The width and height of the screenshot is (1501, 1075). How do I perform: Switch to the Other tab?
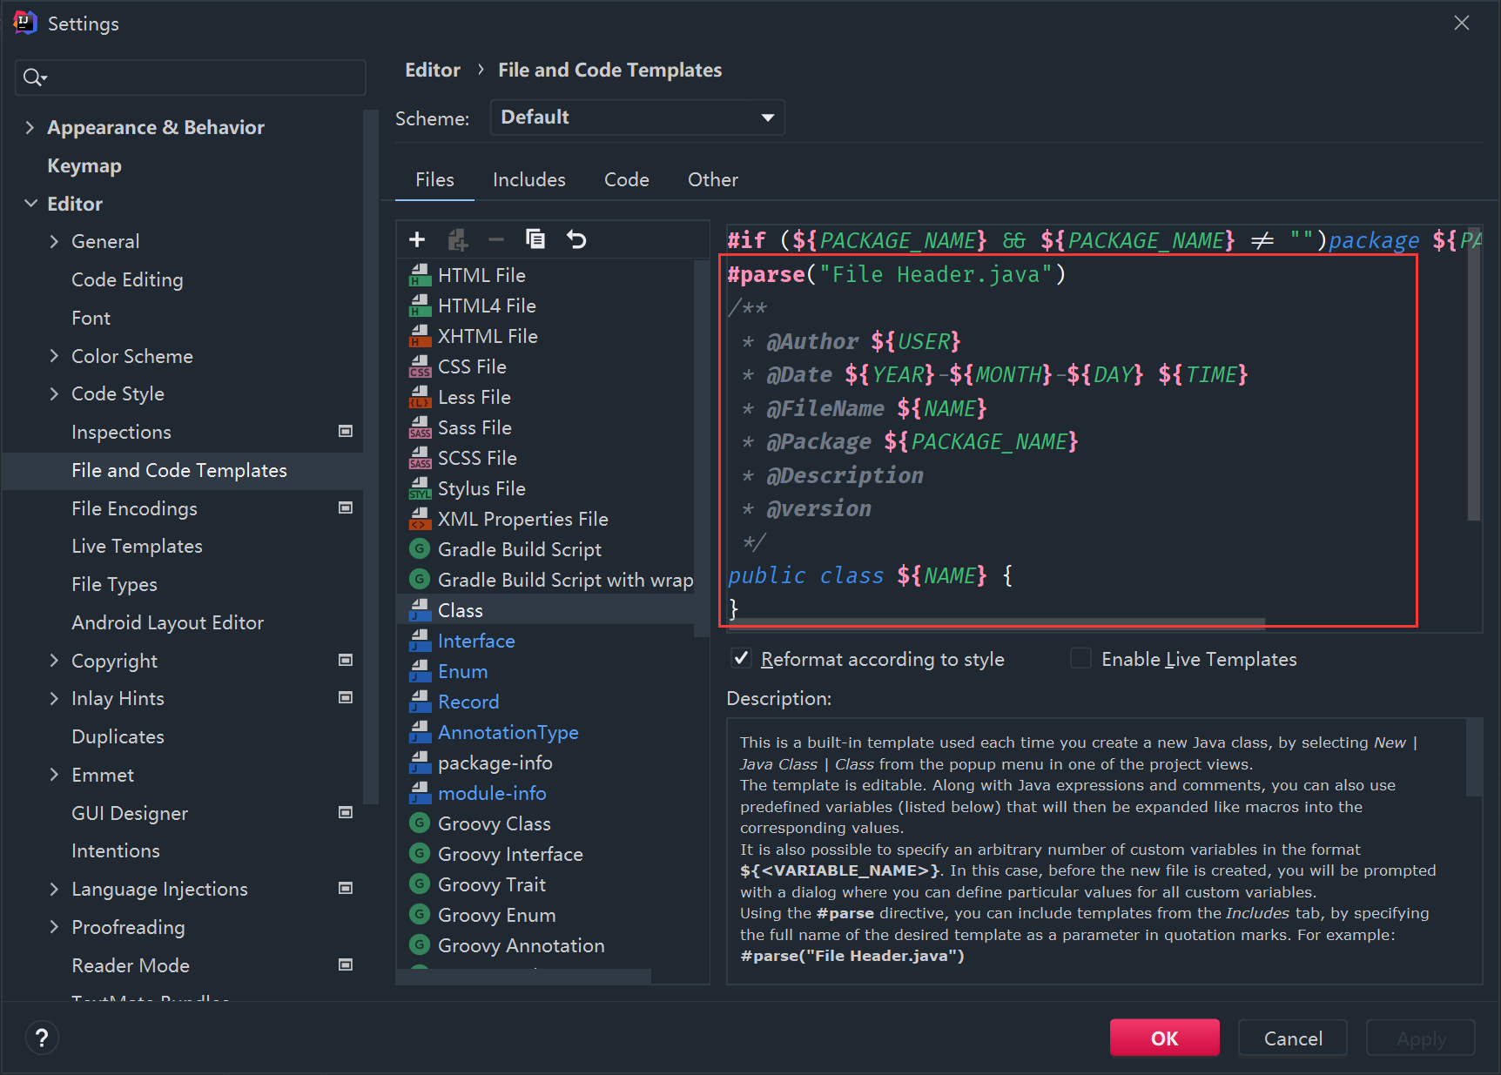coord(713,179)
